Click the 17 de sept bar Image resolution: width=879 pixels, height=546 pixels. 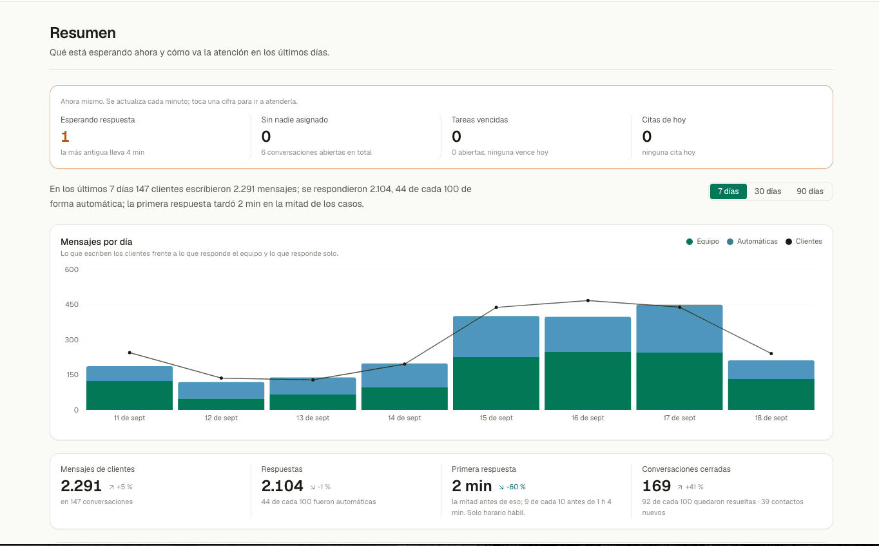pyautogui.click(x=679, y=358)
